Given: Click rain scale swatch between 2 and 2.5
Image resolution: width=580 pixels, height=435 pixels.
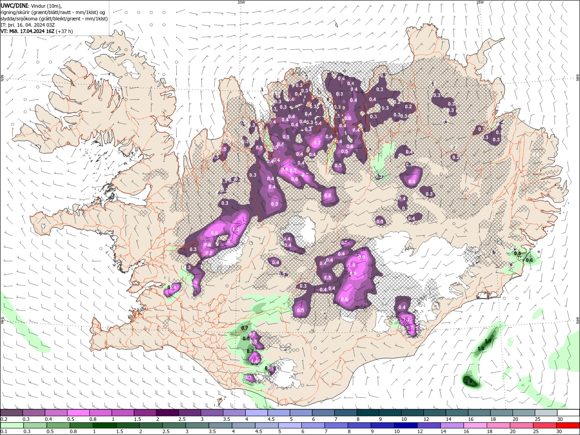Looking at the screenshot, I should [151, 425].
